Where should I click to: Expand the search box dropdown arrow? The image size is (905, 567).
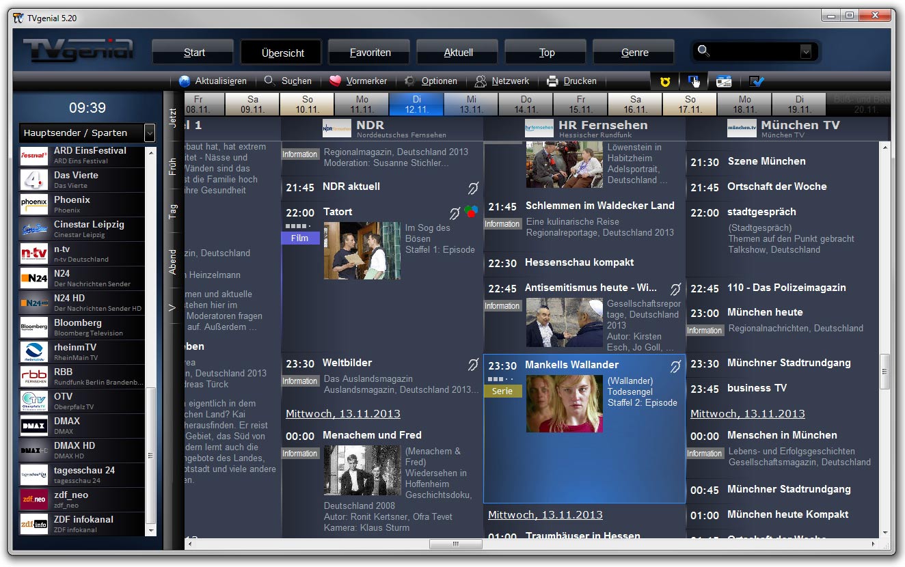pos(805,51)
